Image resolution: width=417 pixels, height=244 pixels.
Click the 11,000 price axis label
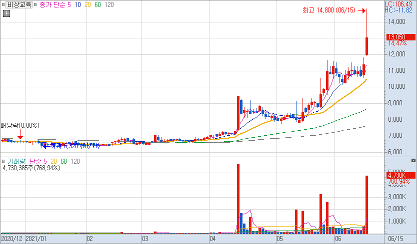(397, 71)
